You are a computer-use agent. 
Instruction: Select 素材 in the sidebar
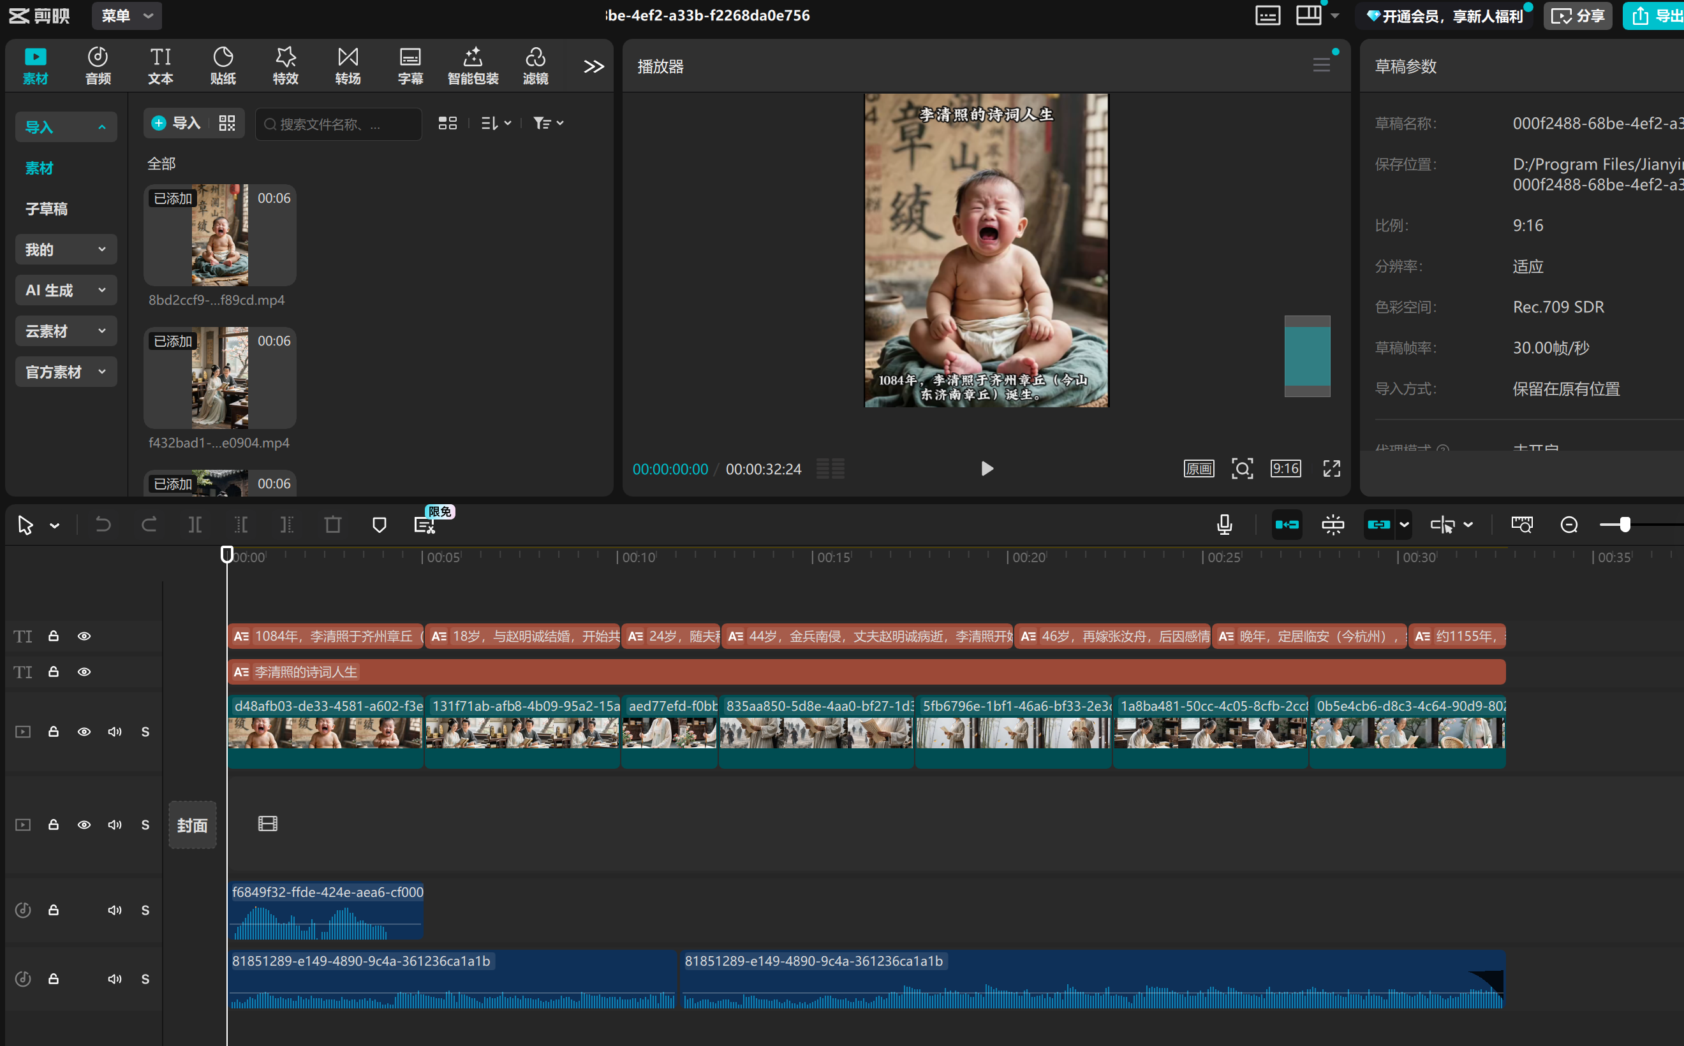[40, 168]
